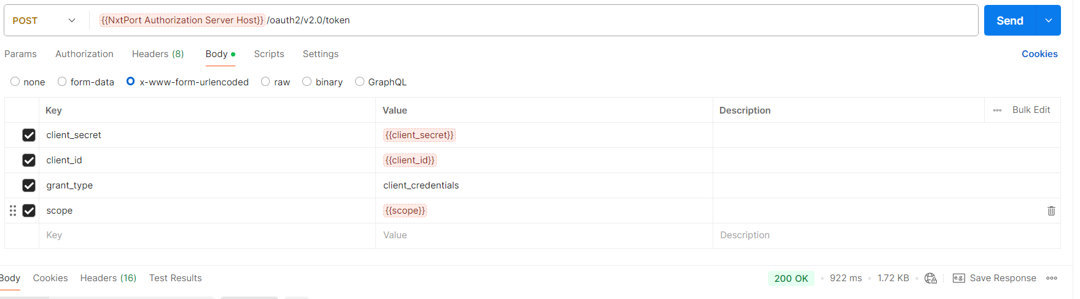Uncheck the client_secret parameter checkbox
Image resolution: width=1080 pixels, height=299 pixels.
[x=29, y=135]
